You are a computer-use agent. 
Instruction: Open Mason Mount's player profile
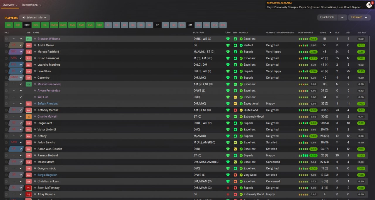point(46,162)
